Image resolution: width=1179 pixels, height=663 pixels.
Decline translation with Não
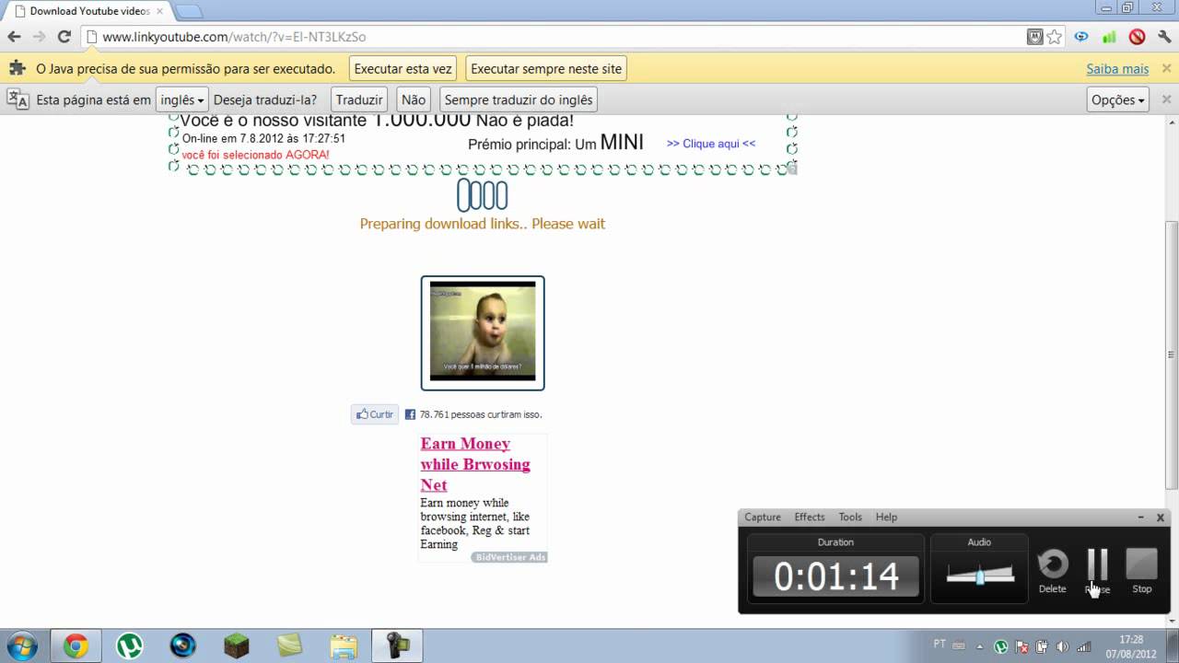click(414, 99)
